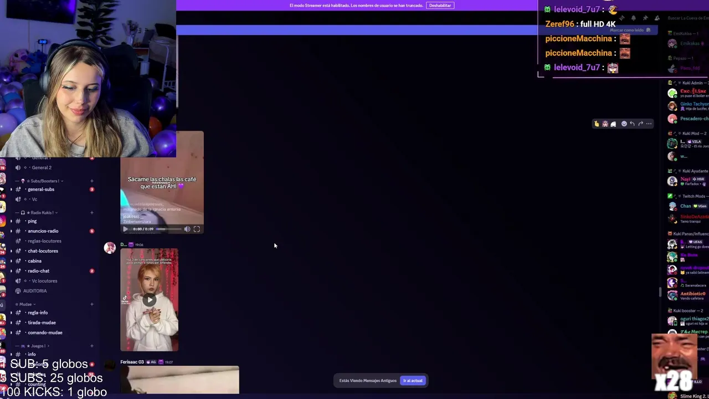
Task: Click the speaker icon beside Vc locutores
Action: pyautogui.click(x=18, y=281)
